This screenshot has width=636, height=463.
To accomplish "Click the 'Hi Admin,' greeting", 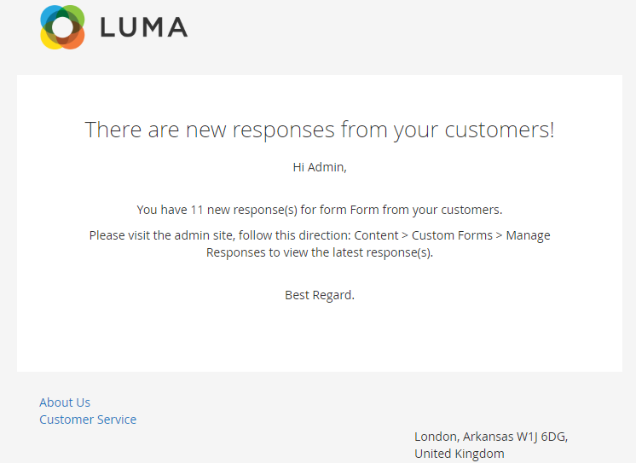I will tap(320, 167).
